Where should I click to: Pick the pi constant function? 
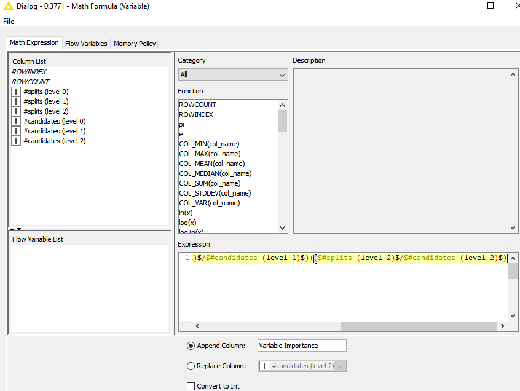181,124
